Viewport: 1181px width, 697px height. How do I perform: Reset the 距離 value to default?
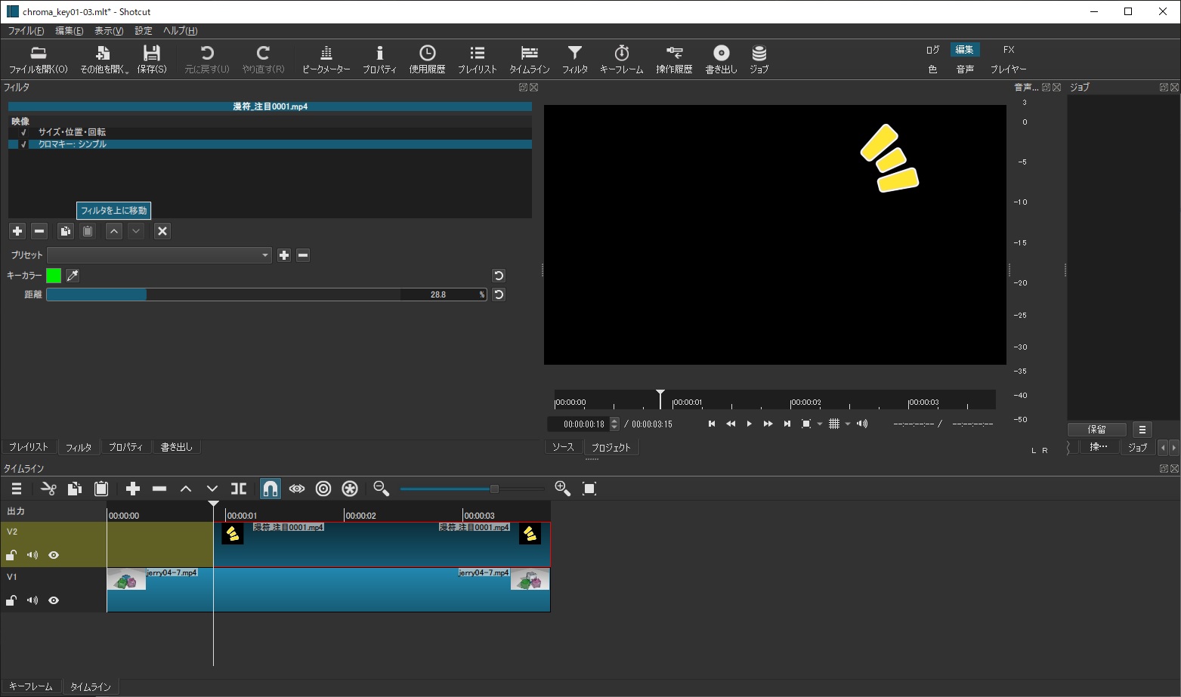pyautogui.click(x=499, y=295)
